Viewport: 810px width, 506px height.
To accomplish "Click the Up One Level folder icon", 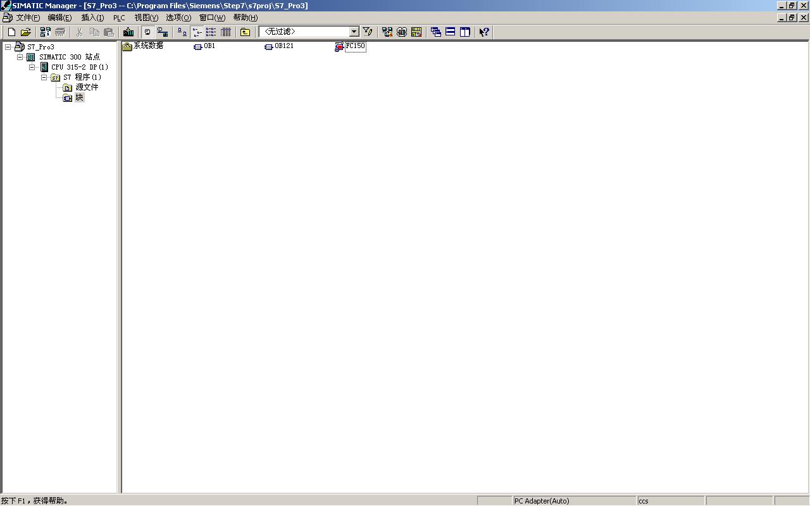I will tap(246, 32).
